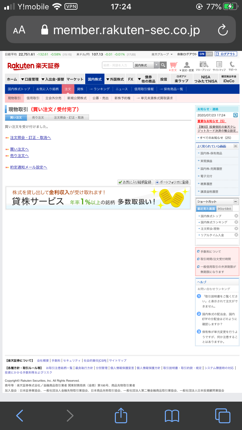The height and width of the screenshot is (430, 242).
Task: Tap the search magnifier icon
Action: 163,65
